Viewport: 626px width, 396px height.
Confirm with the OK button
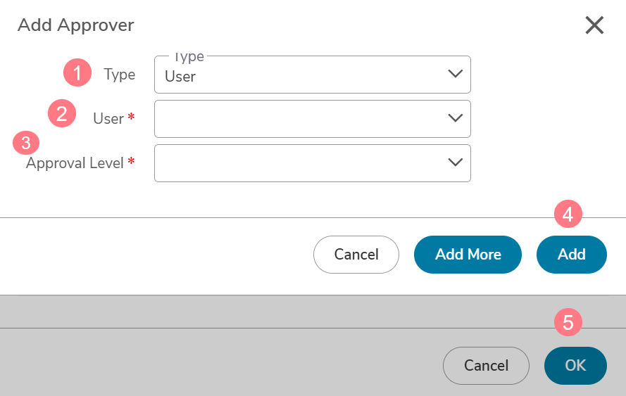click(x=575, y=366)
